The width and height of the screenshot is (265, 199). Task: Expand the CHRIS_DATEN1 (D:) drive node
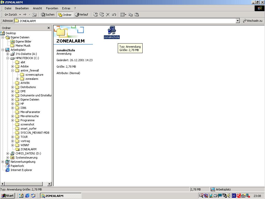8,153
